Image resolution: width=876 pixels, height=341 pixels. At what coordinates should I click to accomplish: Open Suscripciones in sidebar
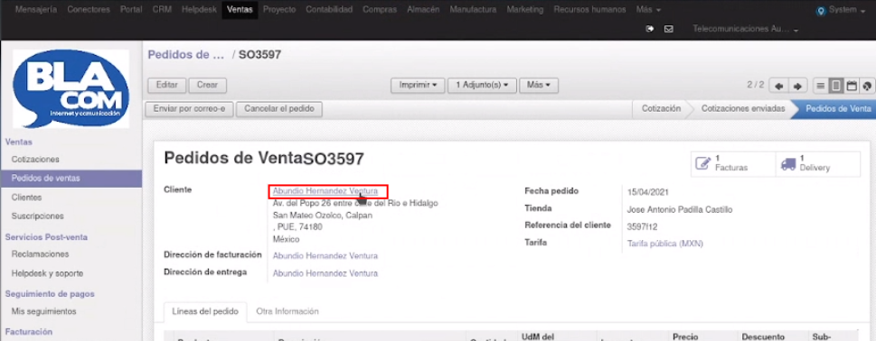point(37,216)
